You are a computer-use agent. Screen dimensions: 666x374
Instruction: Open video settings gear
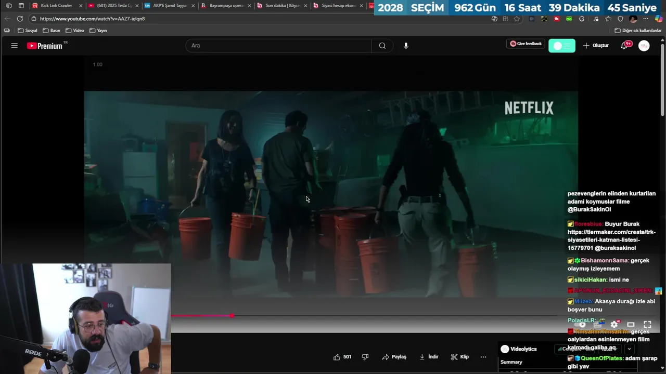coord(614,325)
